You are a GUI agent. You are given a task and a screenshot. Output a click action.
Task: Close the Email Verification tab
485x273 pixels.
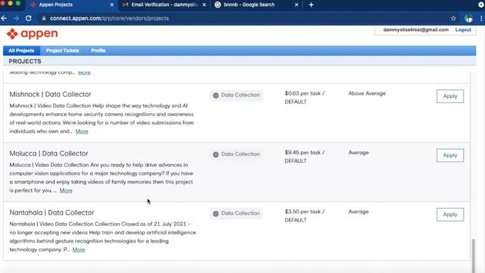pyautogui.click(x=204, y=5)
